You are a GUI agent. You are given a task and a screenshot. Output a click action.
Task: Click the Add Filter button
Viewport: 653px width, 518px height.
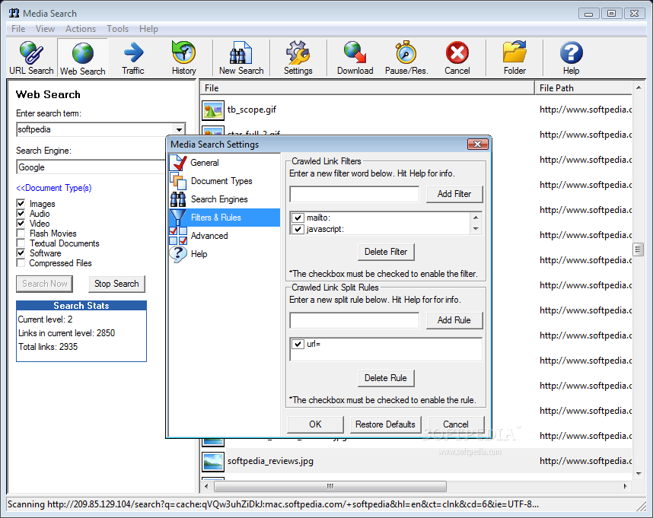454,194
